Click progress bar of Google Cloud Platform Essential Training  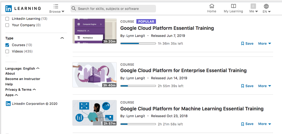(x=138, y=44)
